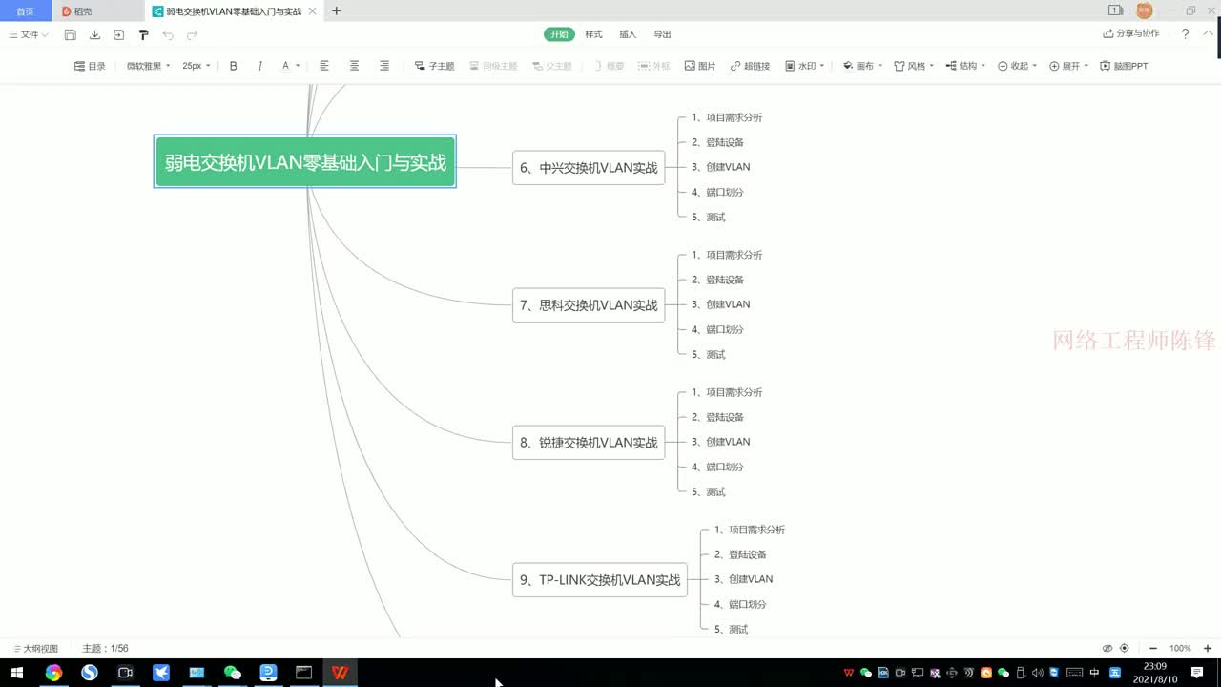The height and width of the screenshot is (687, 1221).
Task: Toggle the eye view icon in status bar
Action: (x=1107, y=648)
